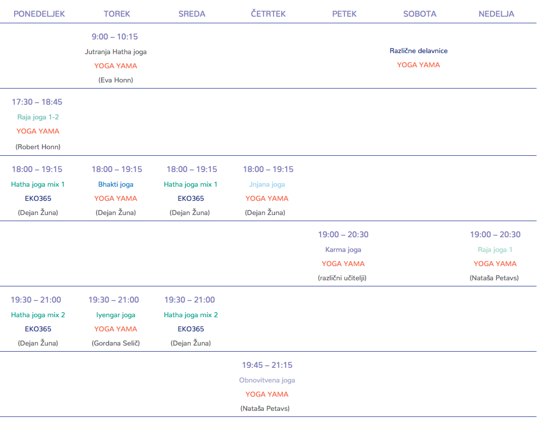
Task: Click YOGA YAMA under Jutranja Hatha joga
Action: (116, 66)
